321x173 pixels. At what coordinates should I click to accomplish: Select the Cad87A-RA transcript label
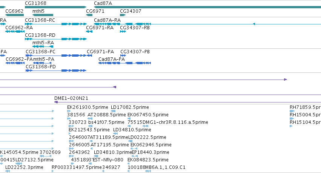(x=107, y=20)
